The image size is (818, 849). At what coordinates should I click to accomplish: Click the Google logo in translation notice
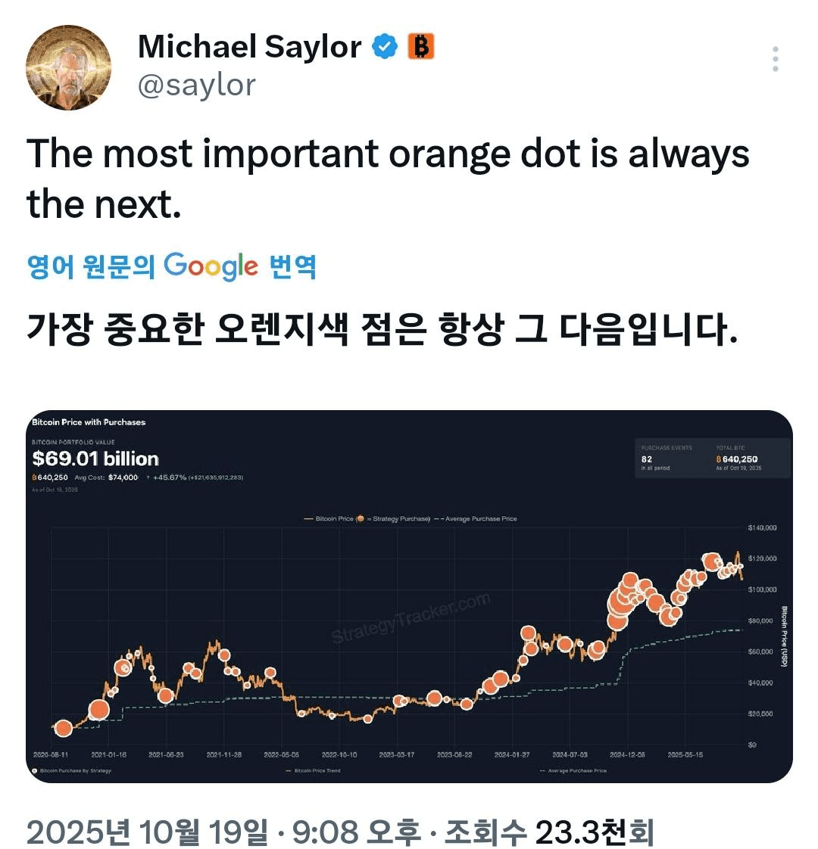tap(211, 266)
